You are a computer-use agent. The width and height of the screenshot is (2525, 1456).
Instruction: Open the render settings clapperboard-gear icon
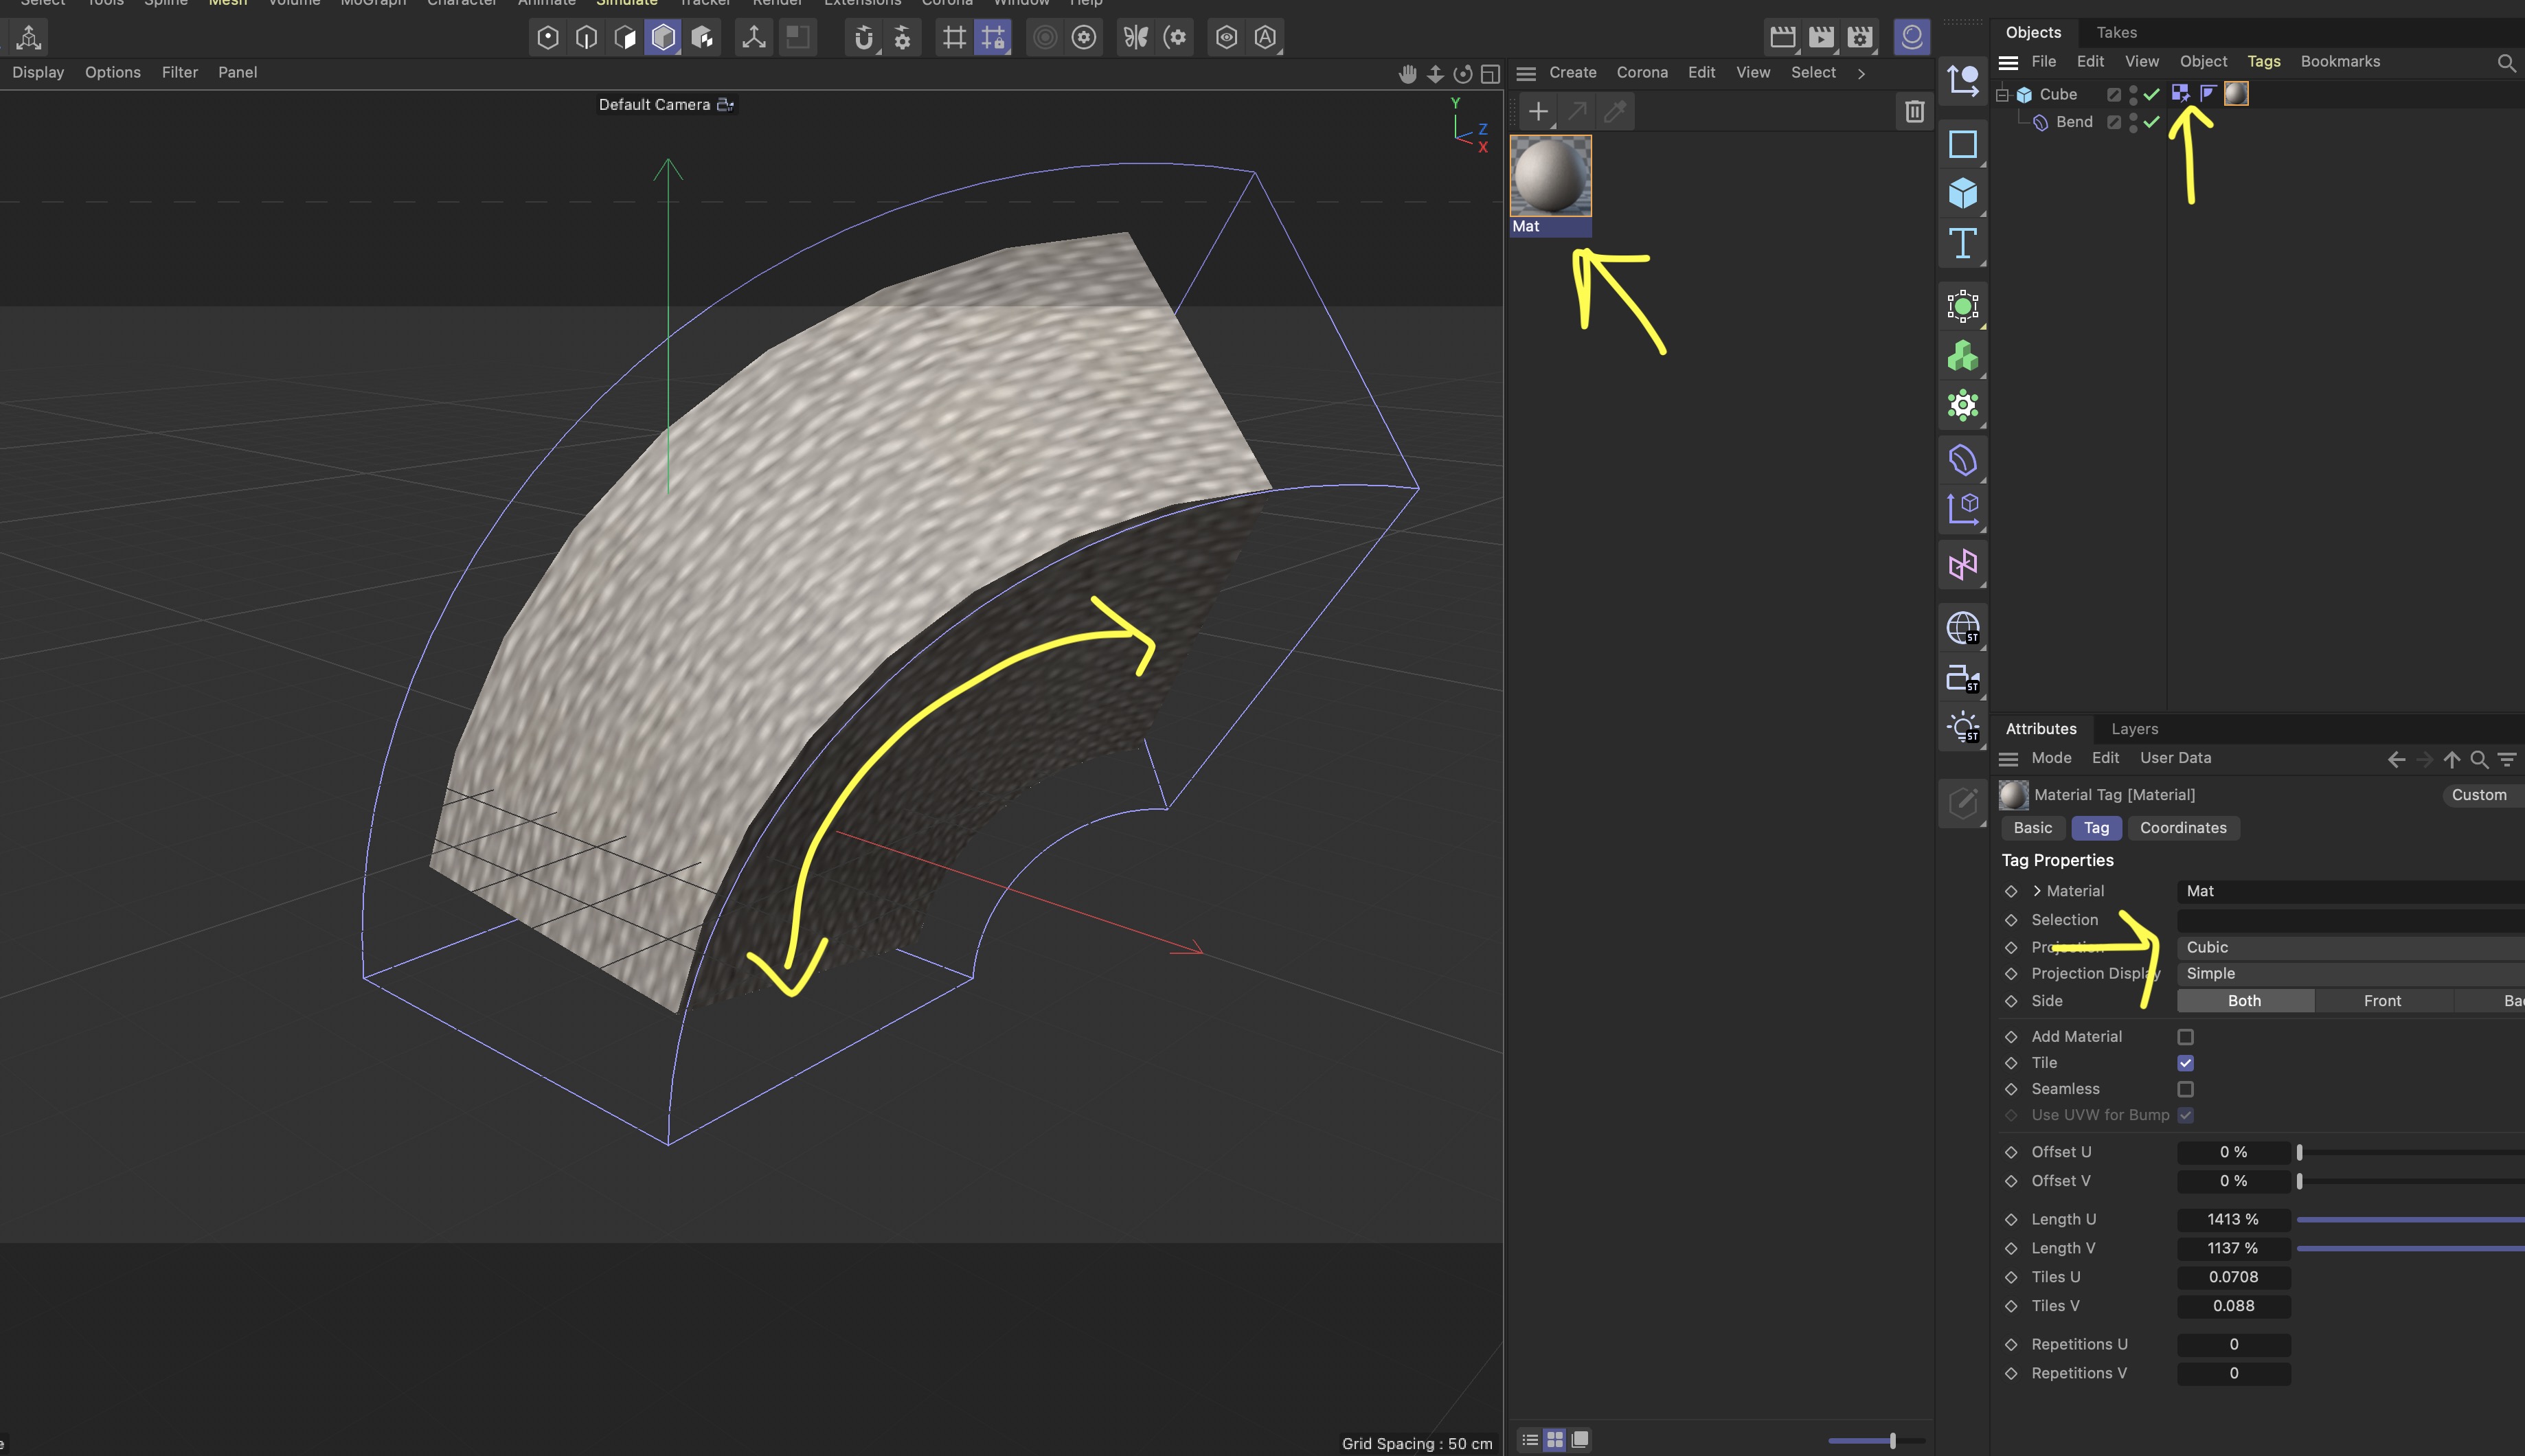tap(1860, 38)
